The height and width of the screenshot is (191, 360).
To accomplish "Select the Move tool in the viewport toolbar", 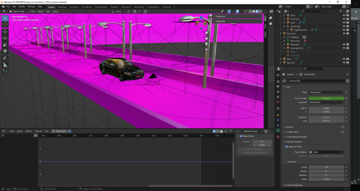I will [x=5, y=32].
